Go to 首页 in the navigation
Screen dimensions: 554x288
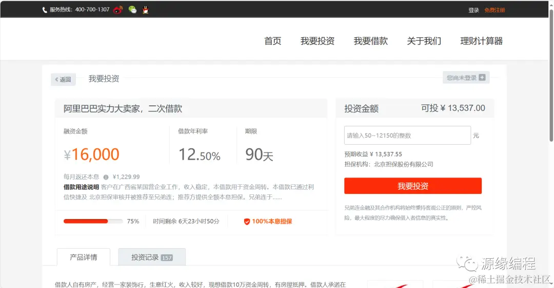273,41
